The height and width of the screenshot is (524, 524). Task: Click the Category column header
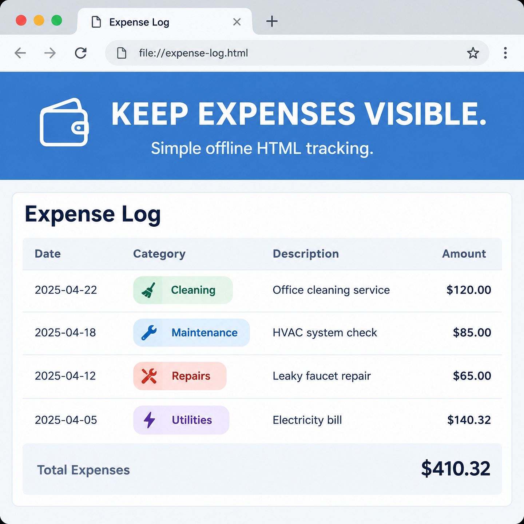(x=159, y=254)
